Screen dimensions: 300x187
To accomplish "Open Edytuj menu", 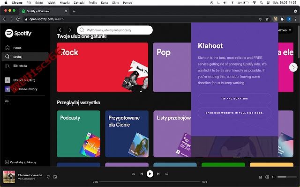I will pos(39,3).
